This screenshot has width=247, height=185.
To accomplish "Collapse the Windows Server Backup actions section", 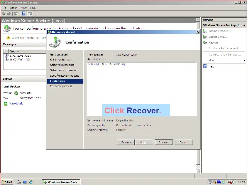I will pyautogui.click(x=244, y=25).
